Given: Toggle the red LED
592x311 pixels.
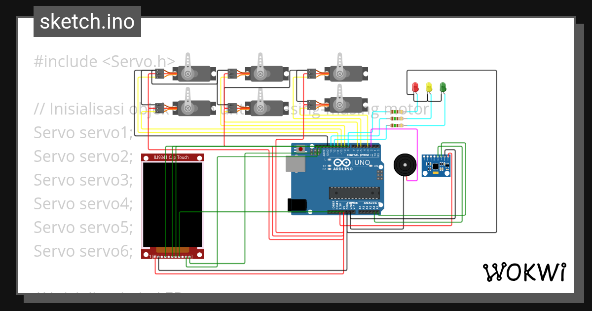Looking at the screenshot, I should click(415, 86).
